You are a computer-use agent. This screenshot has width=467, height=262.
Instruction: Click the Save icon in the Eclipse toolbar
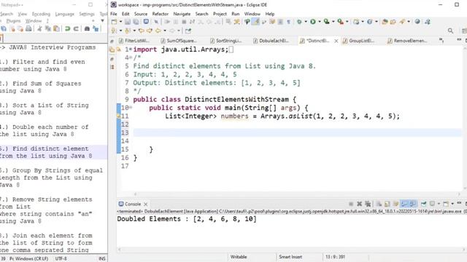tap(128, 22)
